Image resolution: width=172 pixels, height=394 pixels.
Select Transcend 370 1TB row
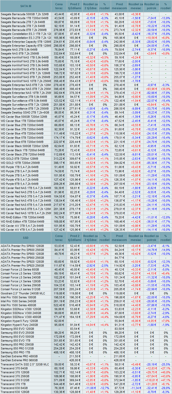point(86,384)
